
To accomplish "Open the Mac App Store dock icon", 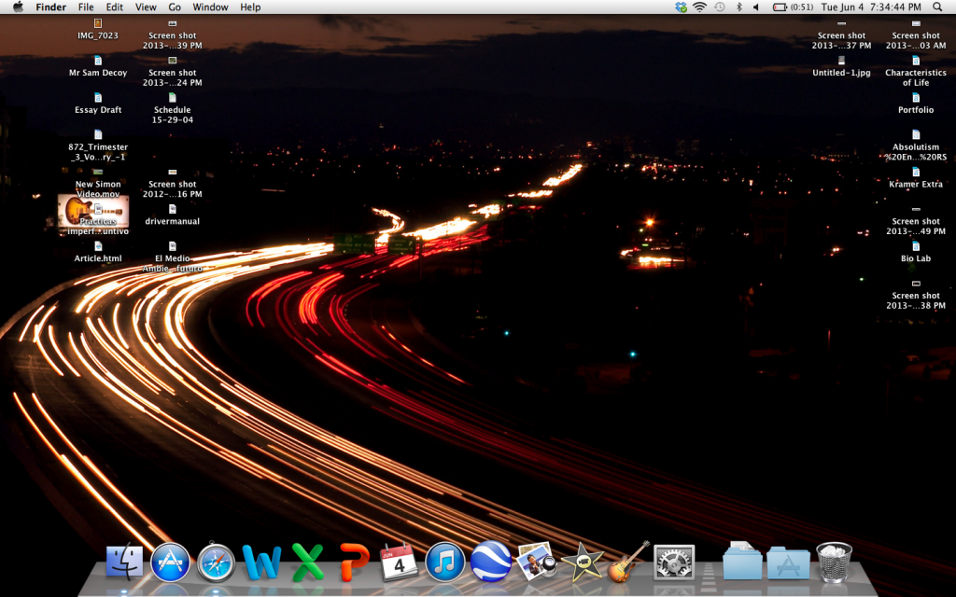I will pyautogui.click(x=170, y=562).
